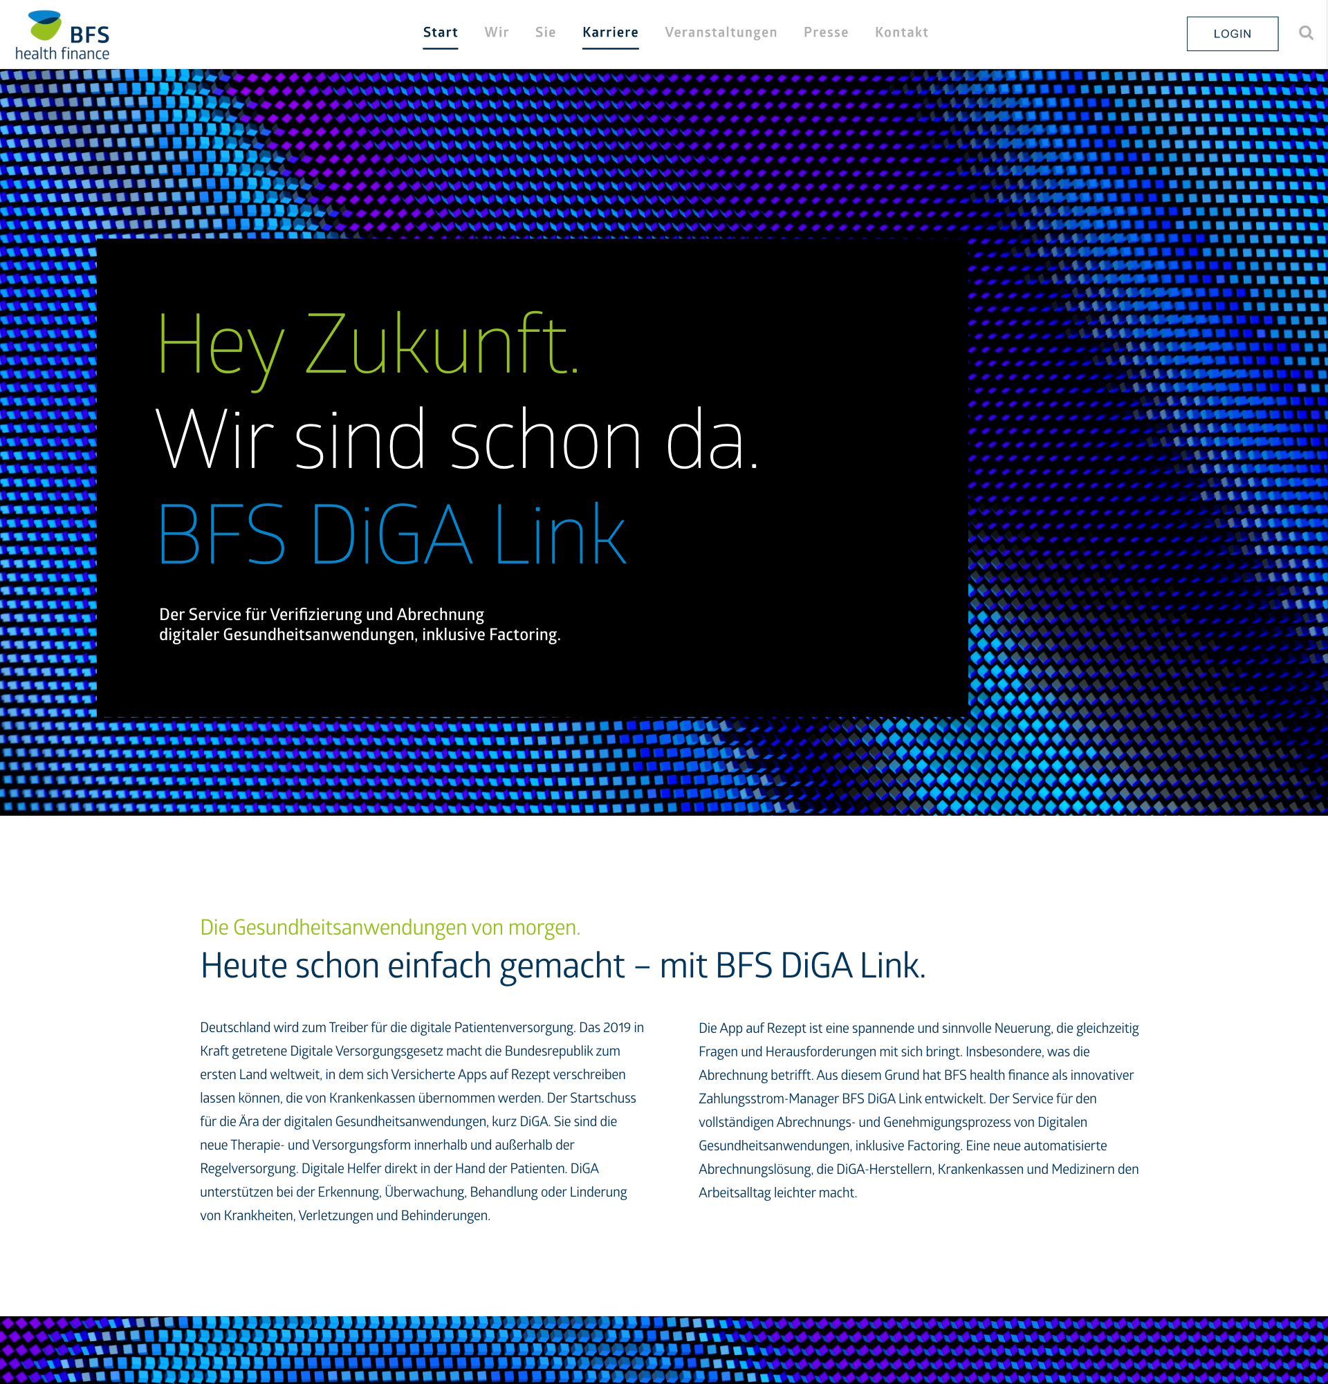Click the LOGIN button
Viewport: 1328px width, 1384px height.
coord(1232,34)
